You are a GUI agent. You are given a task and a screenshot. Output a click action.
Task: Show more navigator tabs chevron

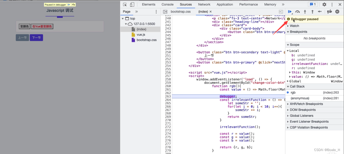[x=137, y=12]
